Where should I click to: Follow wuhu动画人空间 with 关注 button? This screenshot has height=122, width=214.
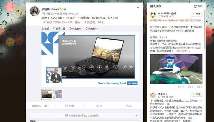coord(197,14)
